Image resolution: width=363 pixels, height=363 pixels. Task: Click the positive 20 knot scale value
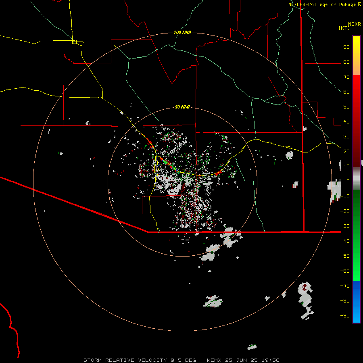(346, 151)
